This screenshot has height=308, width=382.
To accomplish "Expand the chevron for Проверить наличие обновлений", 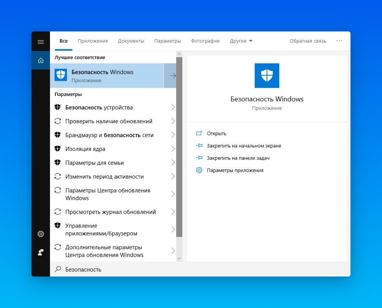I will pos(173,121).
